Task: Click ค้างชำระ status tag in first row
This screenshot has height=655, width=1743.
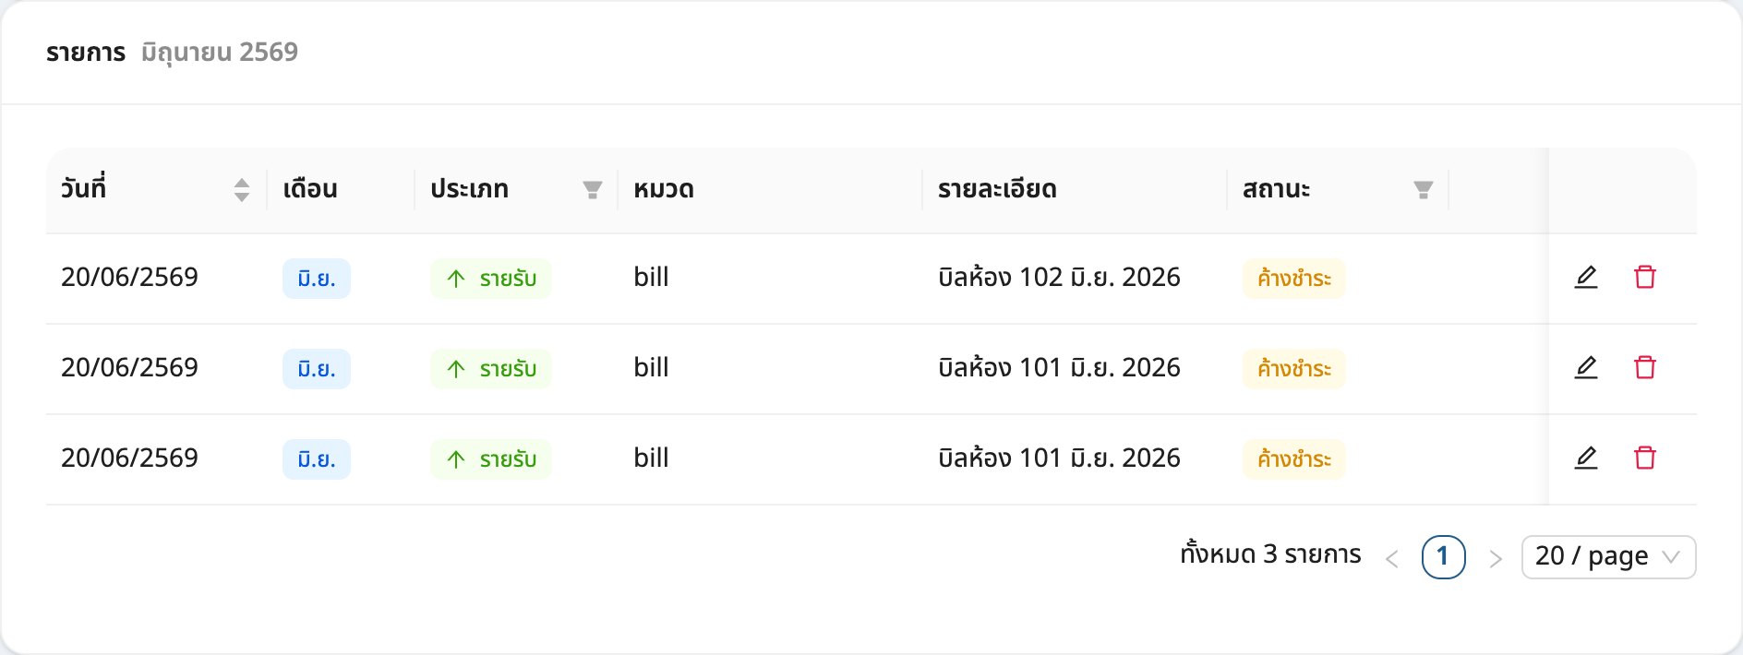Action: 1294,279
